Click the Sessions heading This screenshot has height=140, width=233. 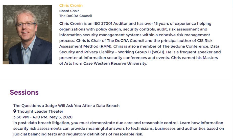coord(24,92)
